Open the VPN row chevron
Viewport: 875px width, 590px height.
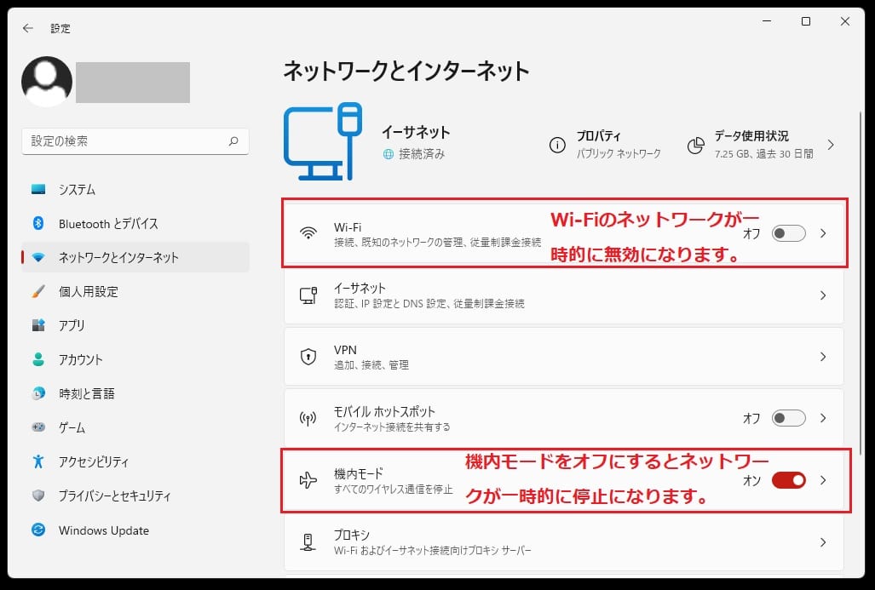(823, 357)
